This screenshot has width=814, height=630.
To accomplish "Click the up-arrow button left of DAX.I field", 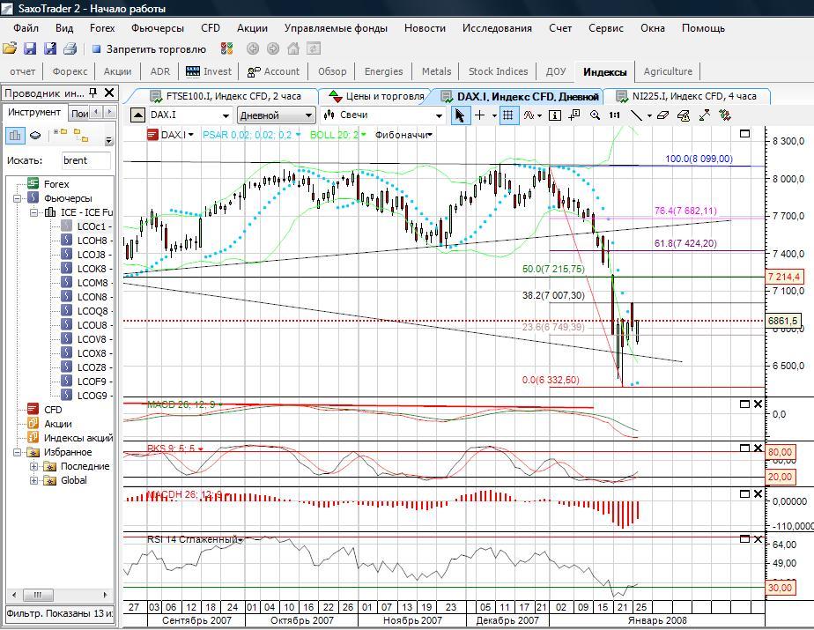I will [137, 115].
